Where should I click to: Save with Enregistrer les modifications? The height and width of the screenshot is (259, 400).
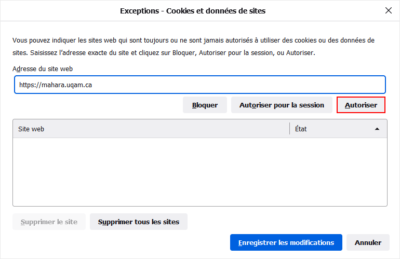click(x=286, y=242)
